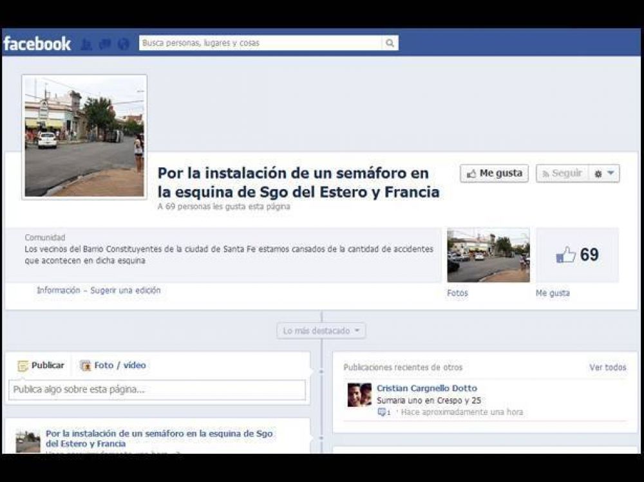Click Cristian Cargnello Dotto's avatar
This screenshot has width=644, height=482.
point(359,394)
